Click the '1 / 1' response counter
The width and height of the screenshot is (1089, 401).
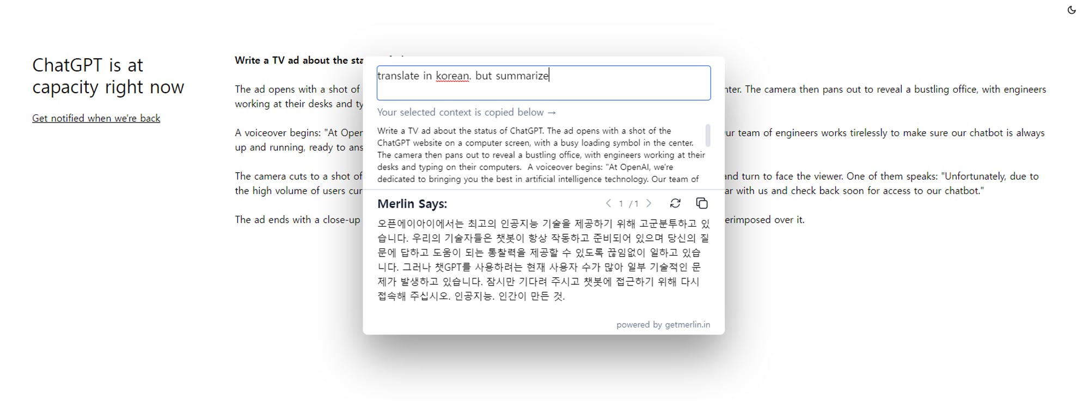(x=628, y=204)
